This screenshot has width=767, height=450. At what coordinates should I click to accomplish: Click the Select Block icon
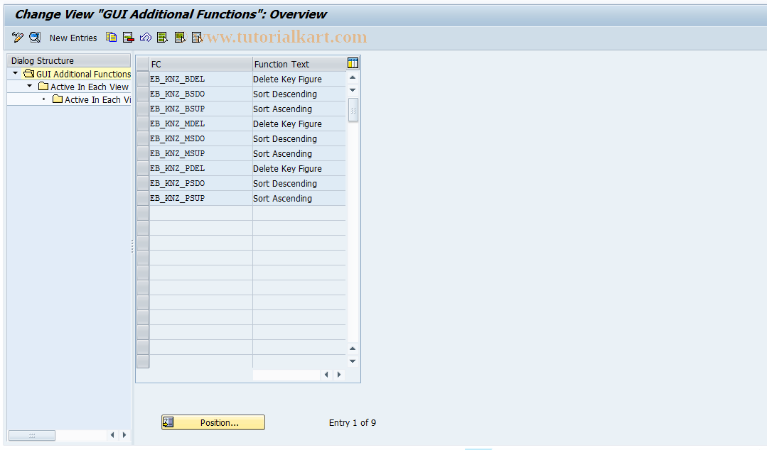tap(180, 38)
